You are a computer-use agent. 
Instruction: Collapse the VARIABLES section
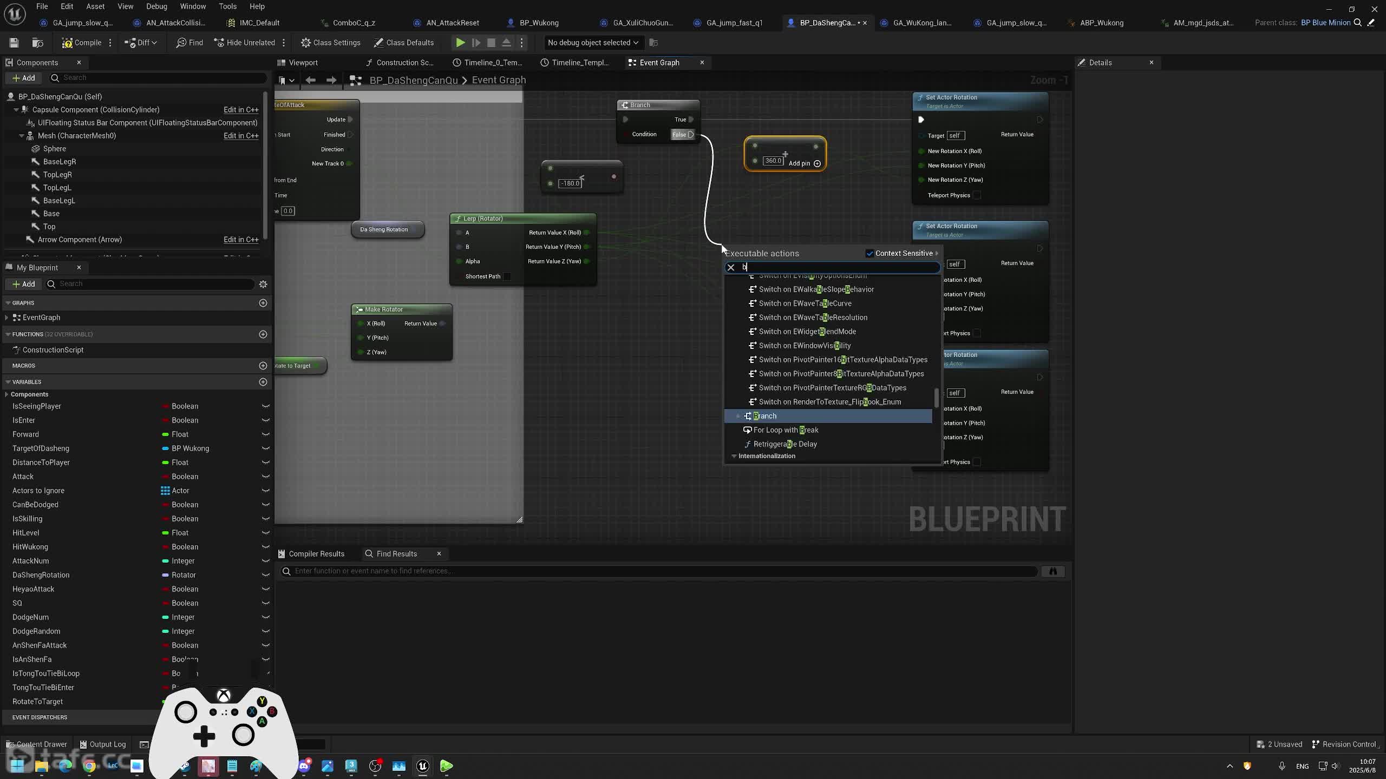tap(8, 382)
